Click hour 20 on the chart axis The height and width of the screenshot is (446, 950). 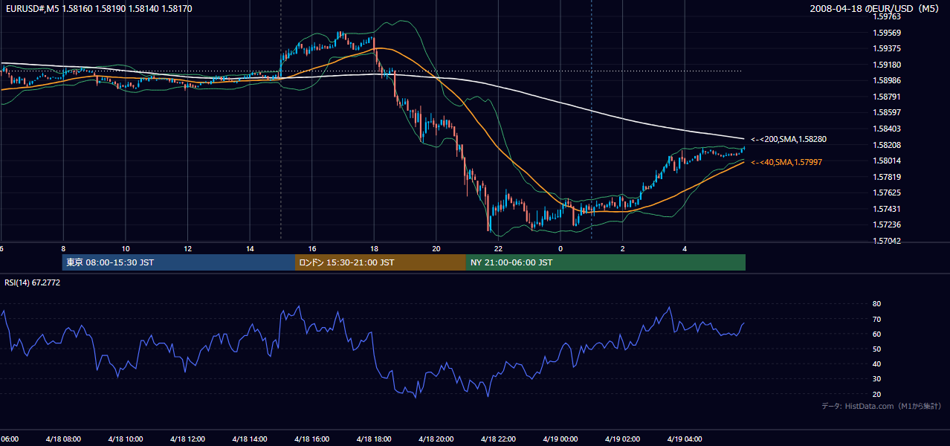(436, 248)
